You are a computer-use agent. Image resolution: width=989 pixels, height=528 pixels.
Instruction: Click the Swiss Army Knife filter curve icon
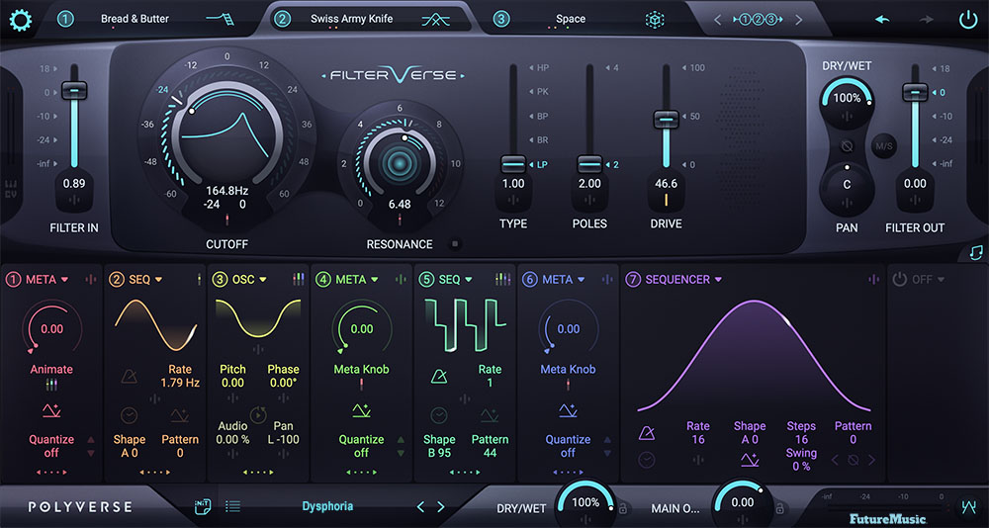[435, 20]
